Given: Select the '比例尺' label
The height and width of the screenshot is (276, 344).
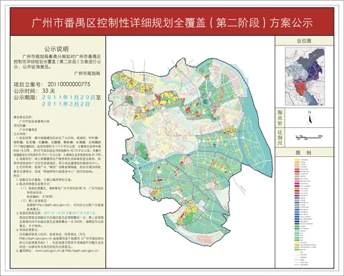Looking at the screenshot, I should pos(280,138).
